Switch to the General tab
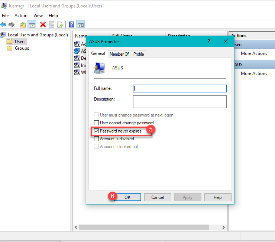275x242 pixels. [98, 53]
